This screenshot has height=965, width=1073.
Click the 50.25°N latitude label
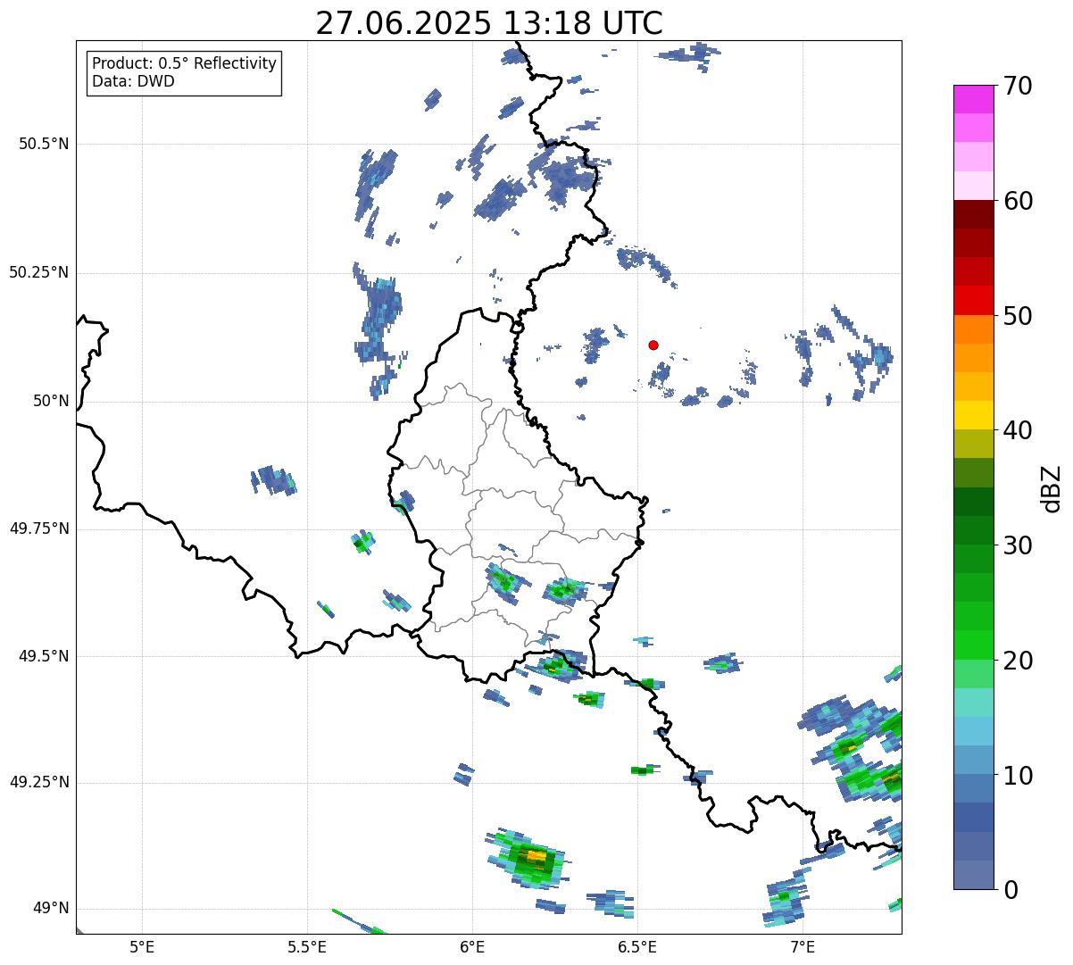coord(39,272)
